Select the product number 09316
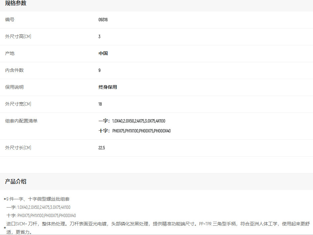Image resolution: width=313 pixels, height=235 pixels. (103, 20)
